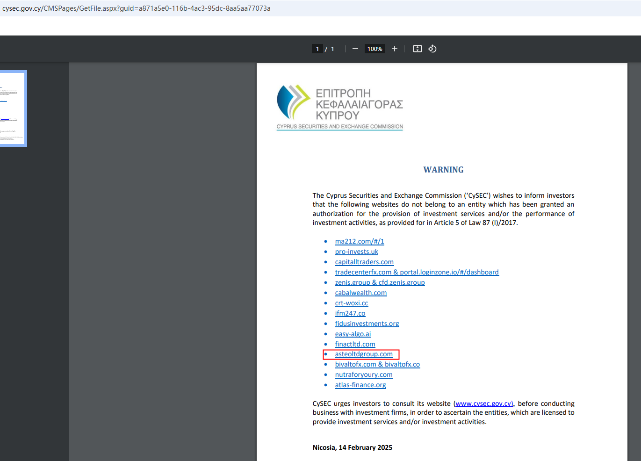Select the page 1 thumbnail in sidebar
Screen dimensions: 641x461
click(13, 108)
